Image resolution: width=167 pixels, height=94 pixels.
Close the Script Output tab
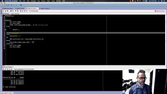[13, 67]
